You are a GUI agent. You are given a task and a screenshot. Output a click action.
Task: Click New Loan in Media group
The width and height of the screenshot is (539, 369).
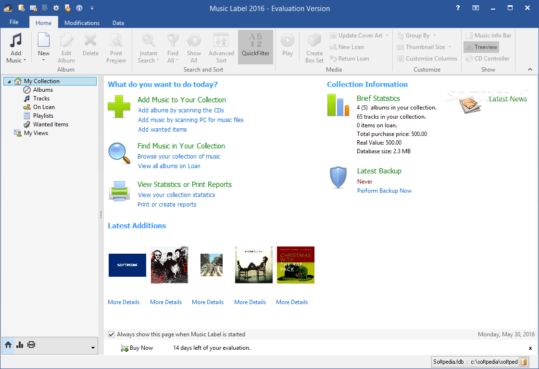coord(347,47)
